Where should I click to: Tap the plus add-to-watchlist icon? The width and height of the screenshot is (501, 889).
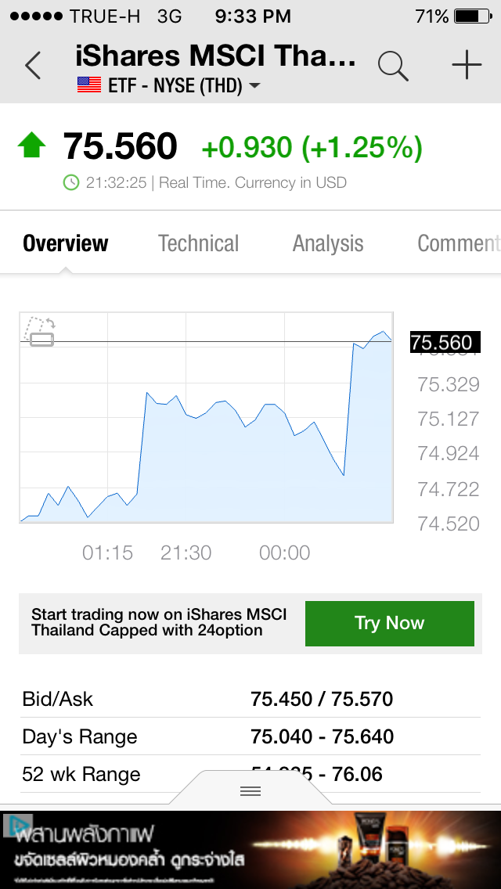coord(467,65)
